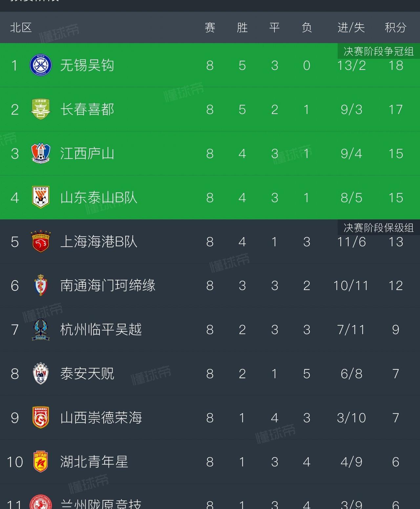Click the 决赛阶段争冠组 label
Screen dimensions: 420x509
click(379, 51)
